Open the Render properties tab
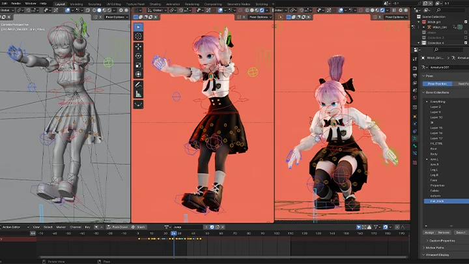The width and height of the screenshot is (469, 264). pyautogui.click(x=415, y=68)
